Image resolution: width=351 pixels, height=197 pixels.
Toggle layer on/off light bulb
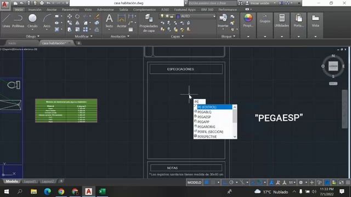point(162,16)
